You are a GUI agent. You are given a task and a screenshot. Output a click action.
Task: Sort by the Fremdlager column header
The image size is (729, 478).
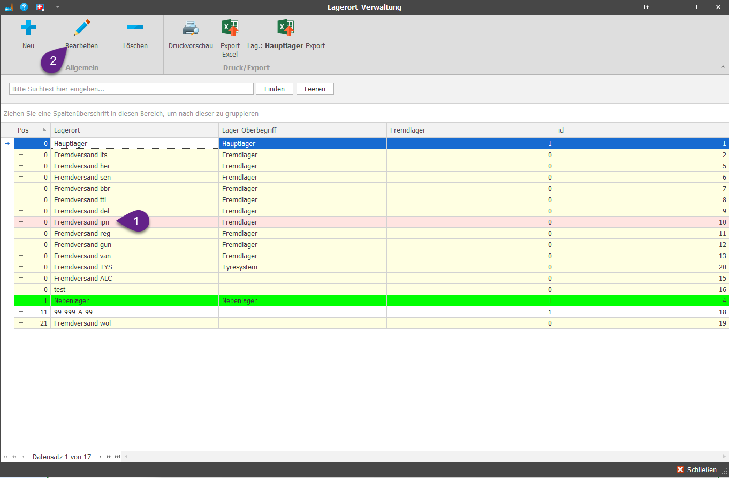pos(470,130)
